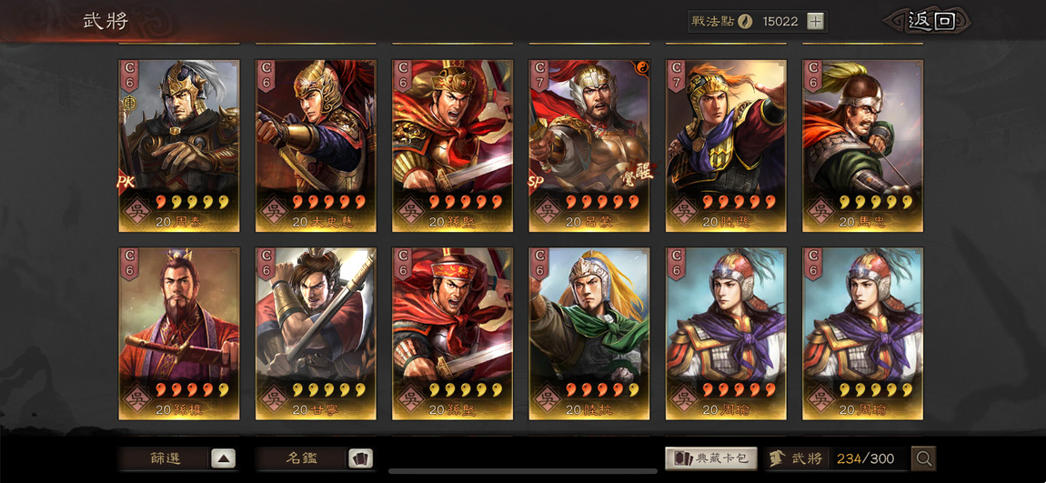Open the 典藏卡包 card pack button
The width and height of the screenshot is (1046, 483).
(711, 458)
